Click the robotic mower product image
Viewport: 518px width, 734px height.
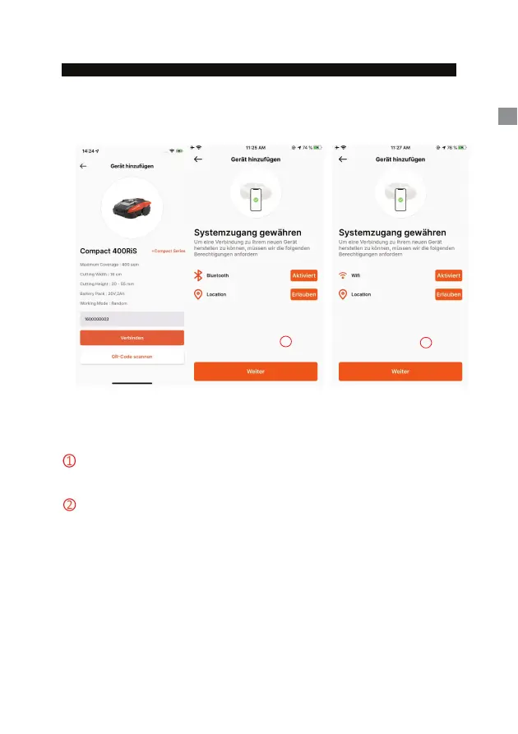point(132,207)
